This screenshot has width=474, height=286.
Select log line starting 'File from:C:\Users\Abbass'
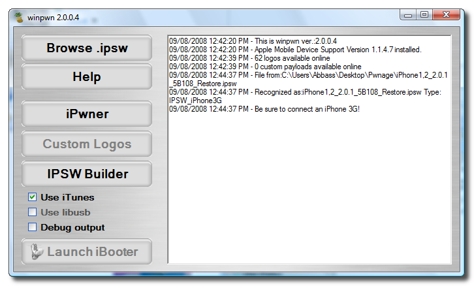coord(308,79)
